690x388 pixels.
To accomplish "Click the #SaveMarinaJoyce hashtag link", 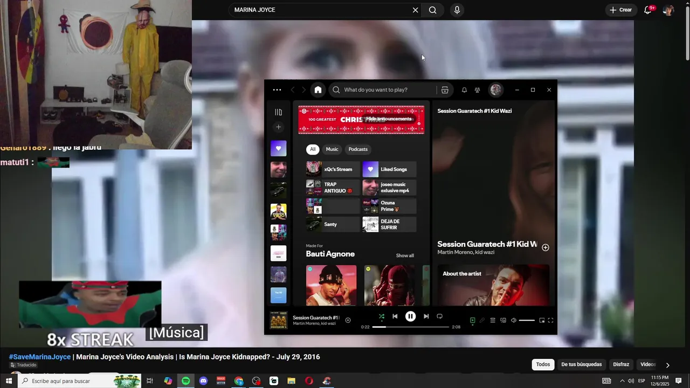I will click(40, 357).
